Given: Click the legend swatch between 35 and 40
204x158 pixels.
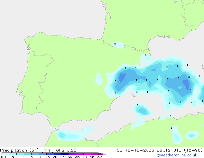Looking at the screenshot, I should tap(80, 154).
